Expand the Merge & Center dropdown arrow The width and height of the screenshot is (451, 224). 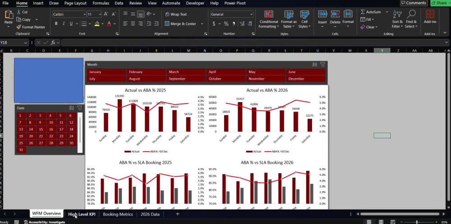click(202, 24)
